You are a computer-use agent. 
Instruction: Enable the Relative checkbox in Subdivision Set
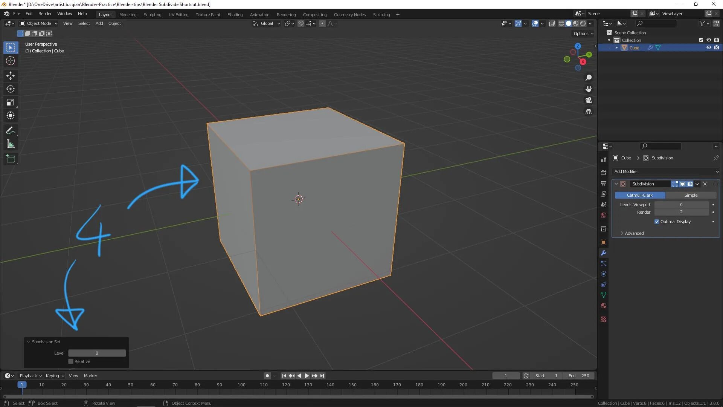tap(71, 361)
